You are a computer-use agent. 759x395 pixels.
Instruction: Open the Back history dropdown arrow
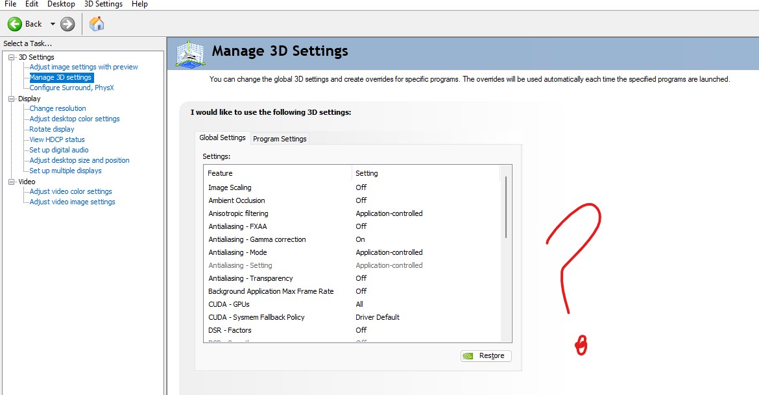point(53,24)
